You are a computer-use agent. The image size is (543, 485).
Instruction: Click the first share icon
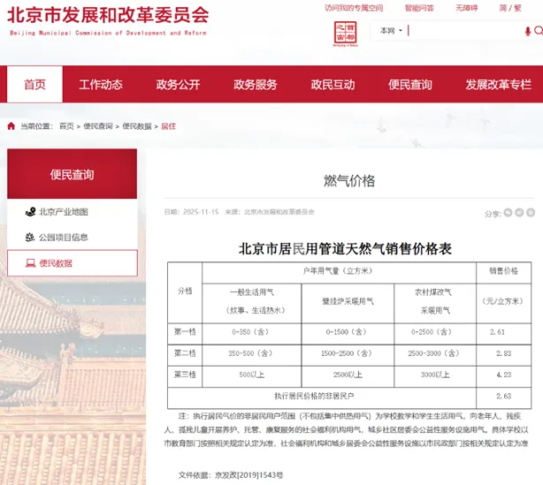(508, 212)
